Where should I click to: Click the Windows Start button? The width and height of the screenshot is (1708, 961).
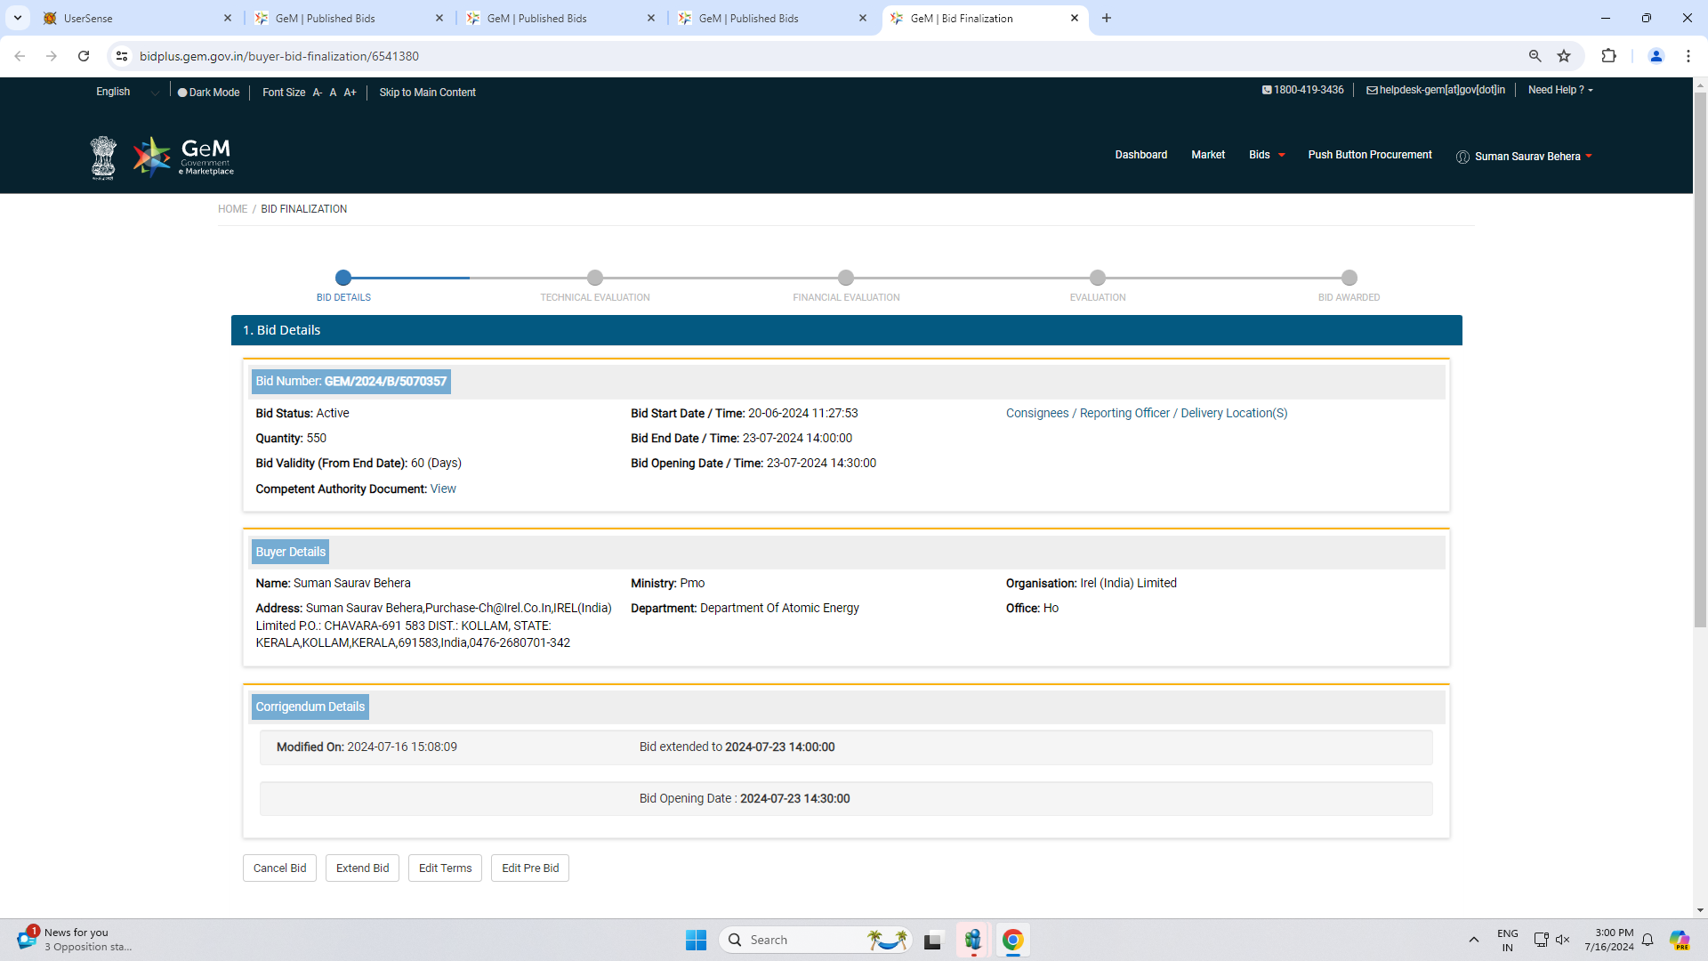pos(696,940)
